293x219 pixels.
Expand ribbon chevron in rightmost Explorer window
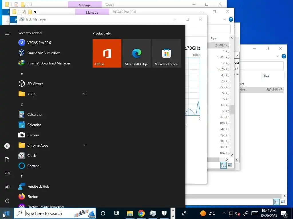coord(278,56)
